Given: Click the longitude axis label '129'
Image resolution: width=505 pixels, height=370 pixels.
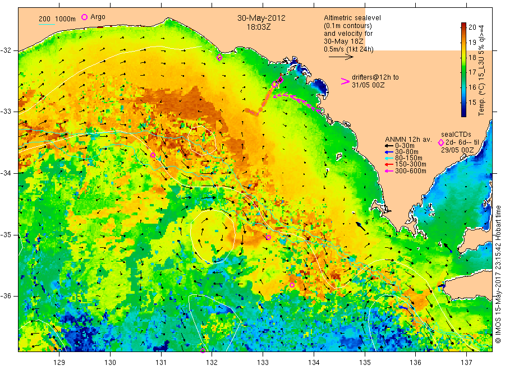Looking at the screenshot, I should [x=59, y=362].
